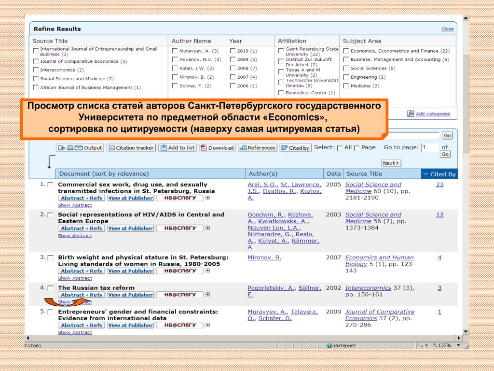
Task: Open Economics and Human Biology source link
Action: [x=379, y=260]
